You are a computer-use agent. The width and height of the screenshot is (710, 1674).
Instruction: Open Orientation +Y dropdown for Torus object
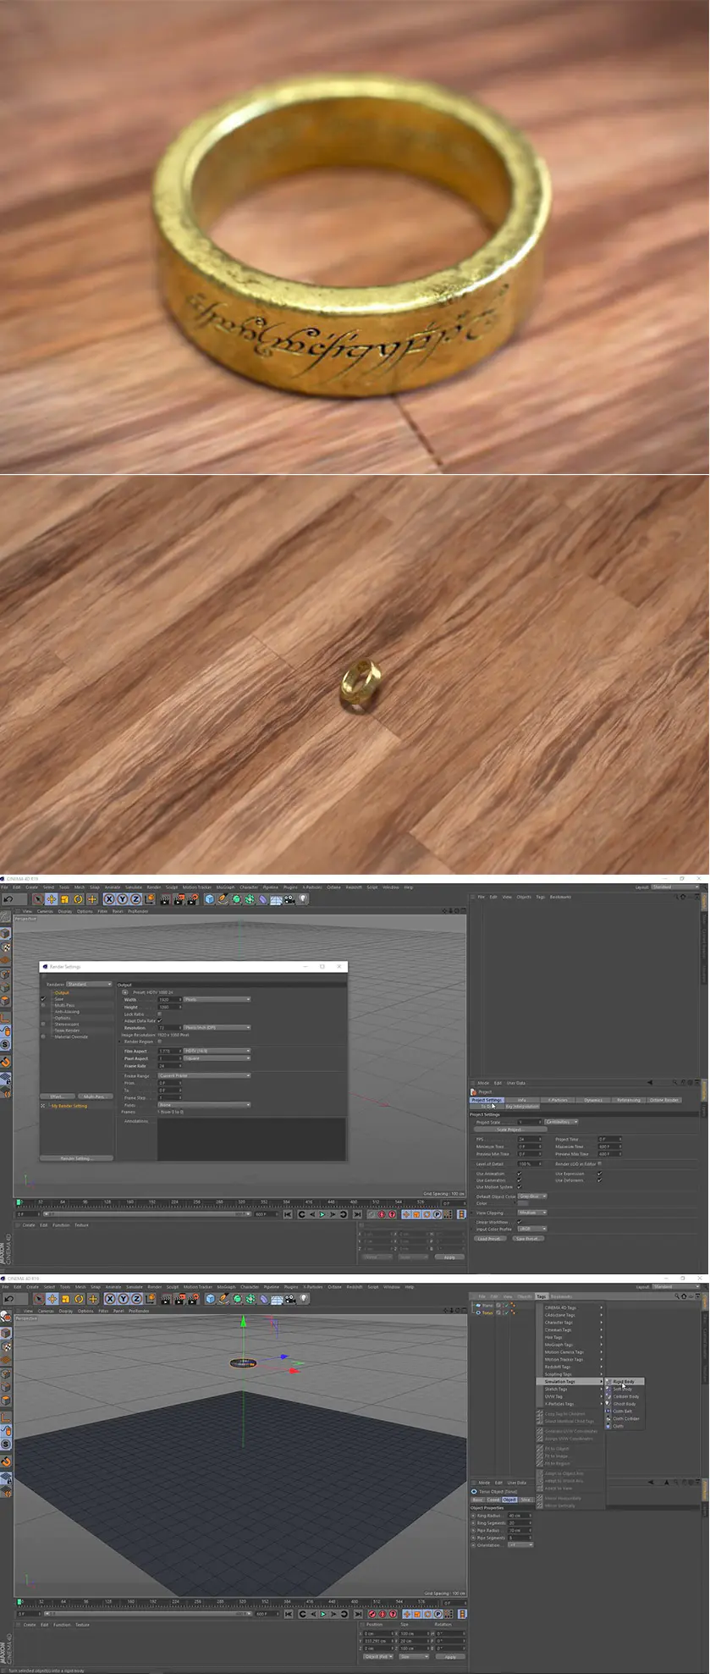point(520,1544)
